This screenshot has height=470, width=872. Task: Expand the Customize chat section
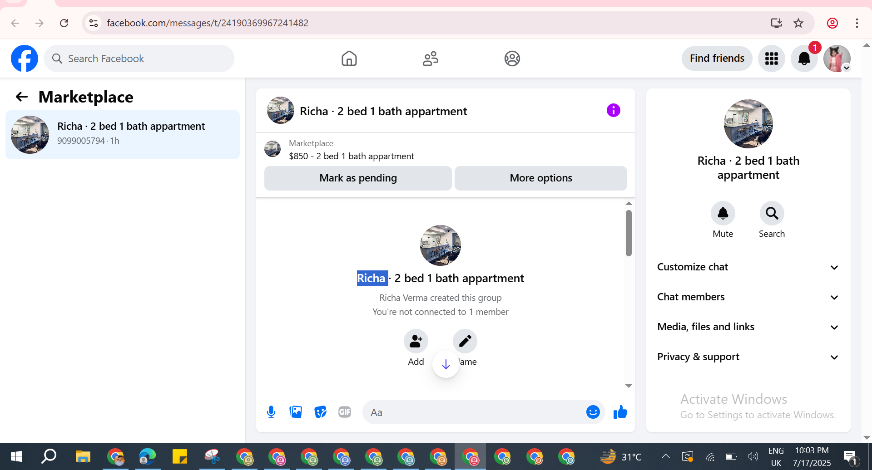pos(748,267)
